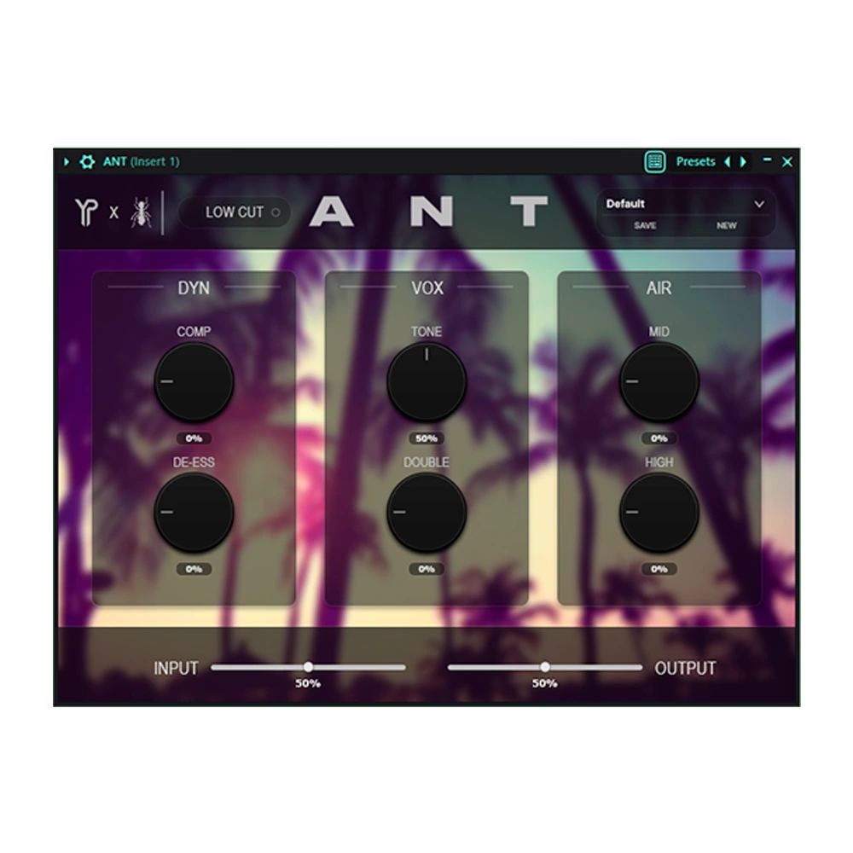Expand the plugin menu arrow in title bar
Viewport: 853px width, 853px height.
67,161
